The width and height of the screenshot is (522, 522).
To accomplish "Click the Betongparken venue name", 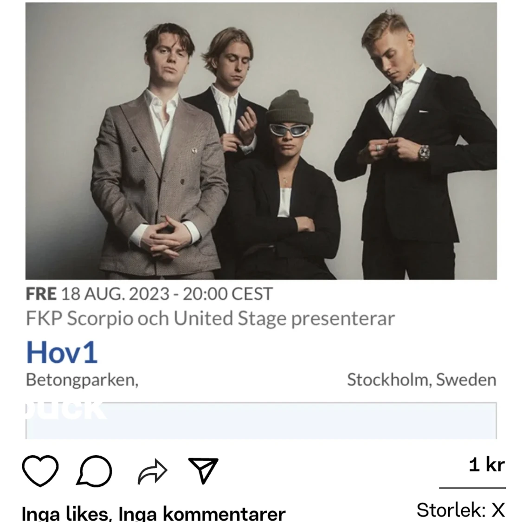I will [82, 380].
